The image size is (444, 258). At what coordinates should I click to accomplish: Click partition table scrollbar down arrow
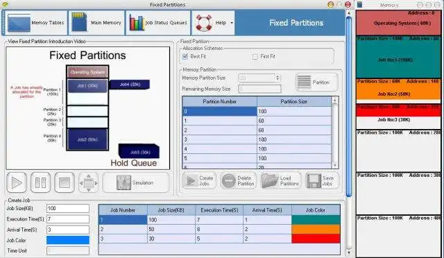coord(334,165)
